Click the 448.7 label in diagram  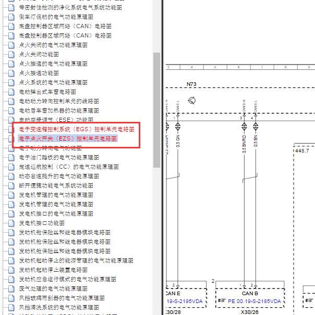[x=302, y=150]
